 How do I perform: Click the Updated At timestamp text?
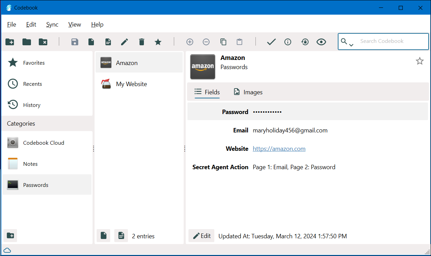click(x=283, y=236)
